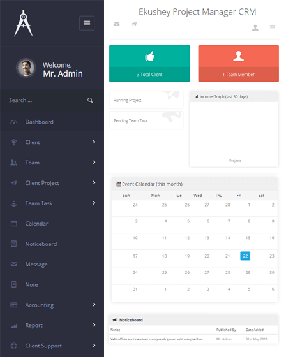Expand the Client Support menu arrow
Screen dimensions: 286x357
(x=94, y=346)
